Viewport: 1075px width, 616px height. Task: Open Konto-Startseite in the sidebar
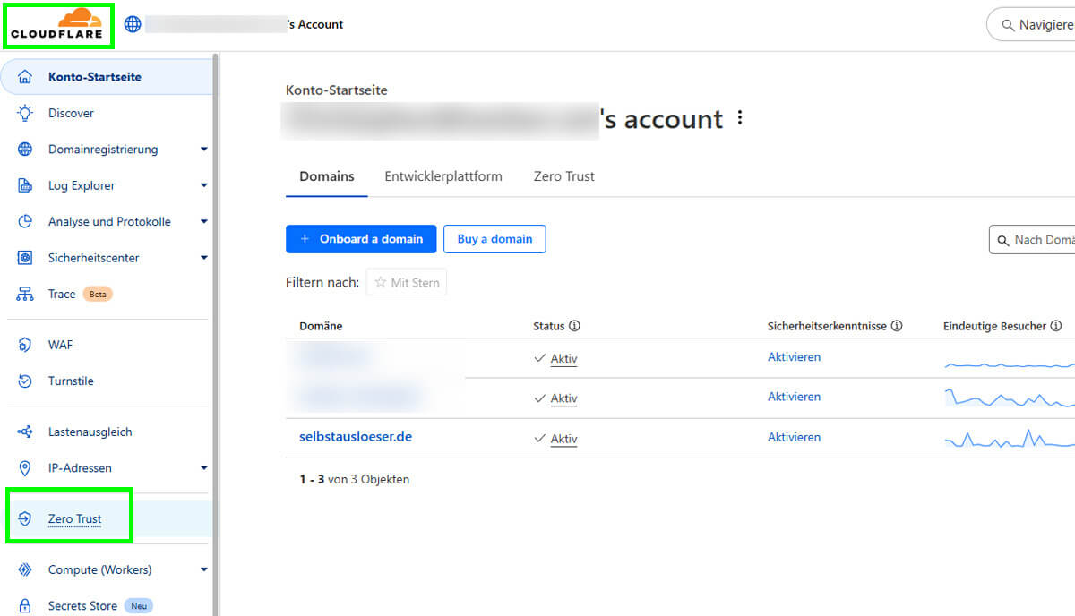pyautogui.click(x=107, y=77)
